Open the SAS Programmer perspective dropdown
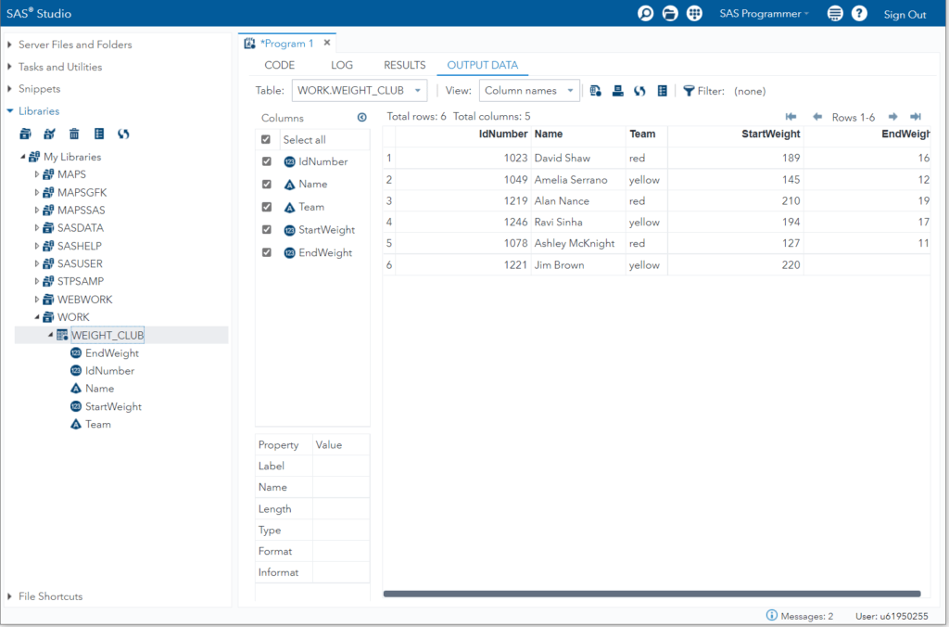The width and height of the screenshot is (949, 627). point(764,14)
